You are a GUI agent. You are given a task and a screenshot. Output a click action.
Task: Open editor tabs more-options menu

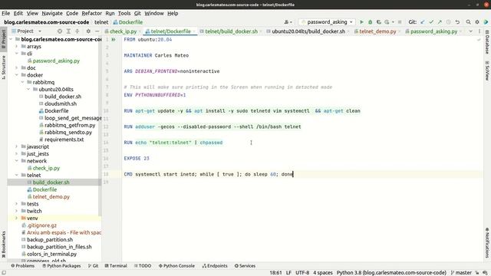pos(479,31)
